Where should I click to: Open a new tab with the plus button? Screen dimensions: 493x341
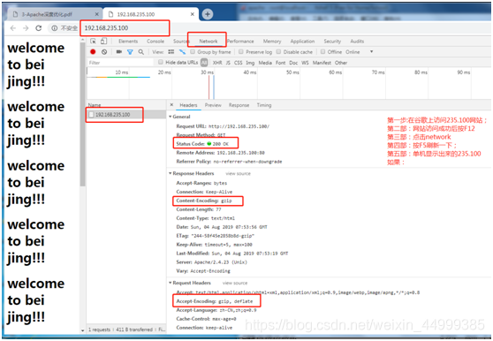[208, 14]
